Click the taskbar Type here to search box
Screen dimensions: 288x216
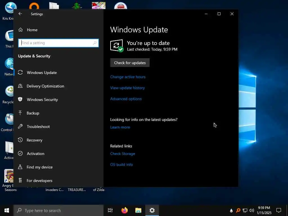pyautogui.click(x=58, y=210)
